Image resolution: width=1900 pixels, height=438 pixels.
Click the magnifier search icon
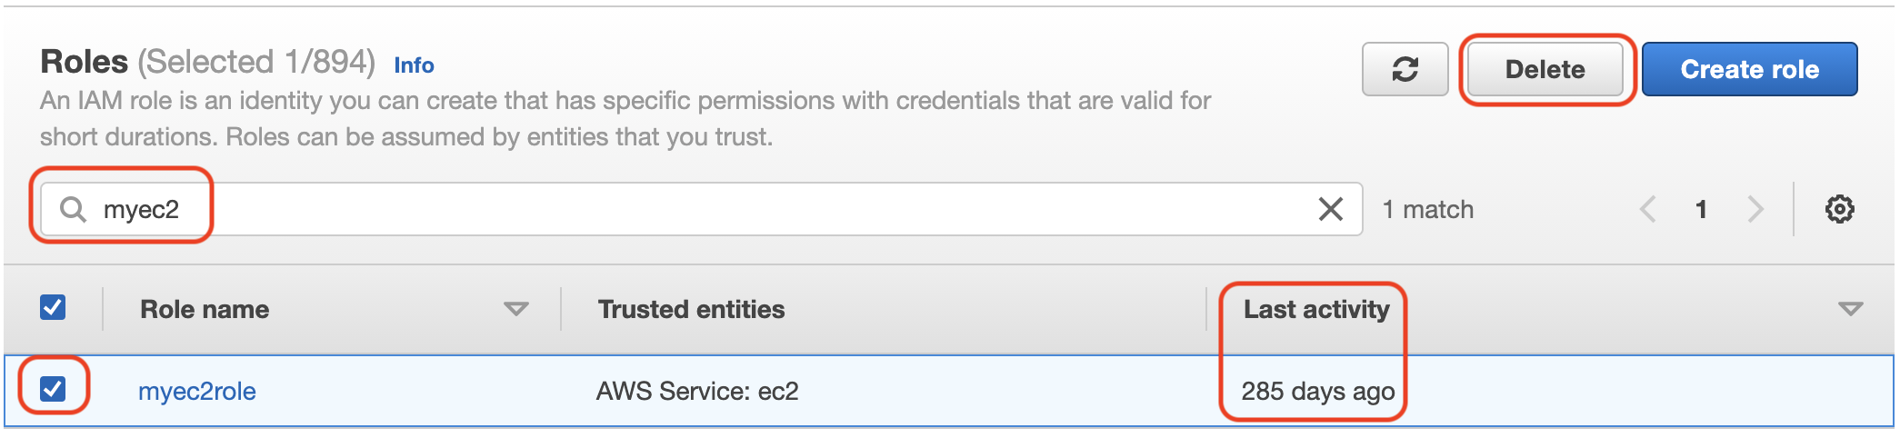(73, 209)
